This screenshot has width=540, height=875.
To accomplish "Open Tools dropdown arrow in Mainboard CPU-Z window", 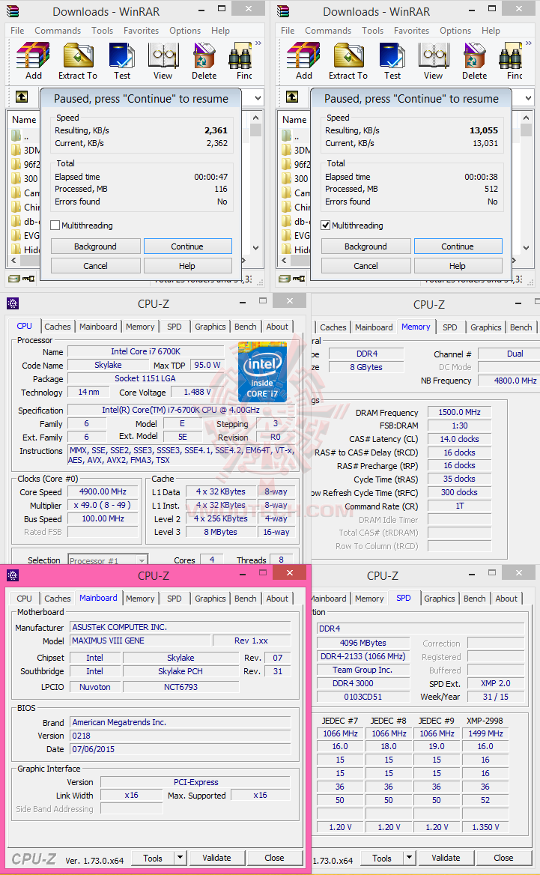I will tap(180, 858).
